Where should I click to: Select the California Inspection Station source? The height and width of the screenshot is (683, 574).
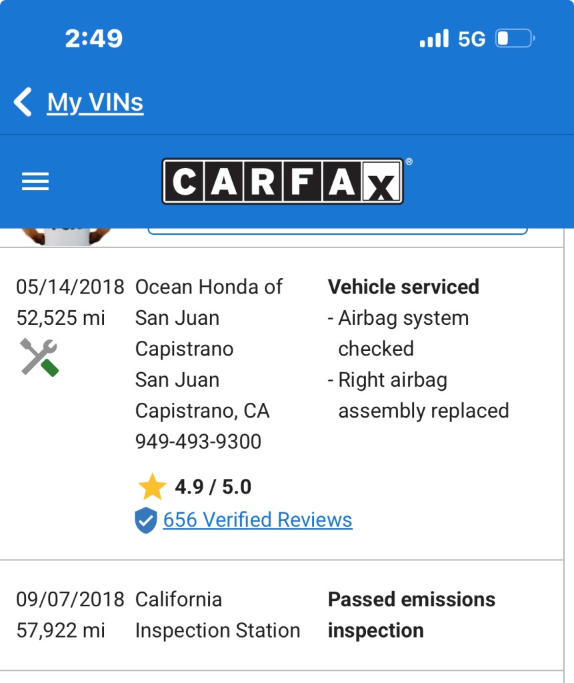[x=217, y=615]
